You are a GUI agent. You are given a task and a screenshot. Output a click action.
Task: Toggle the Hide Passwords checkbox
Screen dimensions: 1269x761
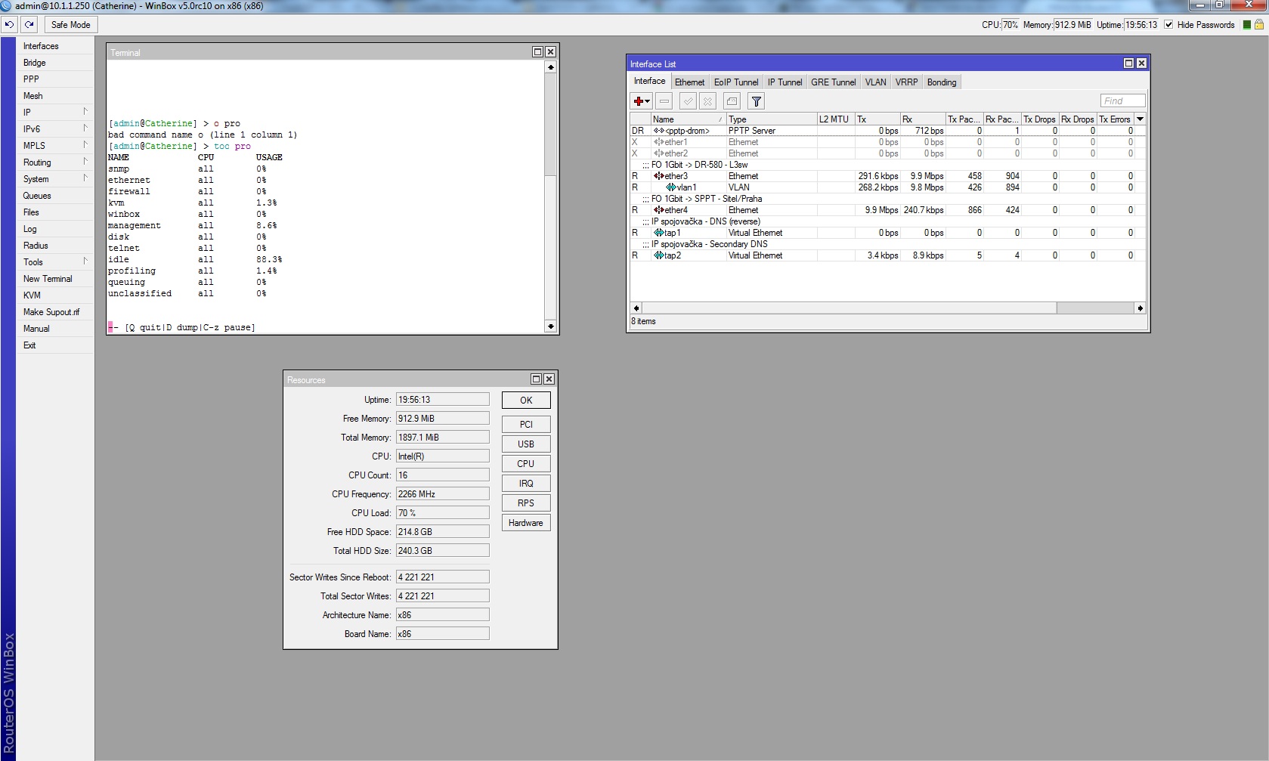point(1169,25)
